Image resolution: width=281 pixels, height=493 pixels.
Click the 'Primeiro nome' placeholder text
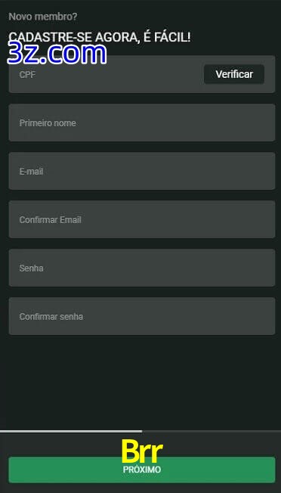pos(48,123)
